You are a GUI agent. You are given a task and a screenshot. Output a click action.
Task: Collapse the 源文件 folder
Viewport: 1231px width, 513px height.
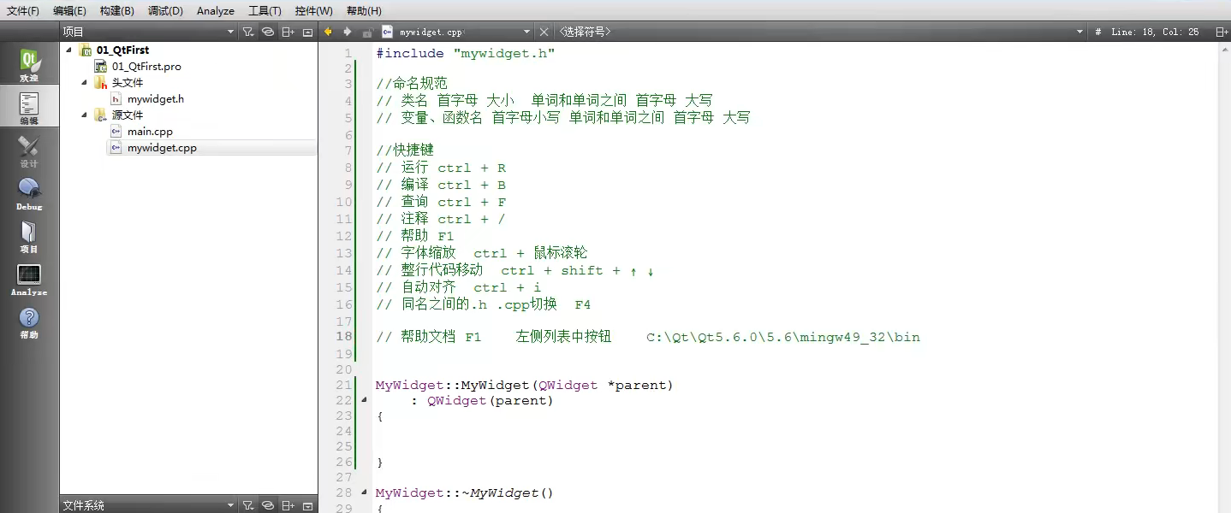click(85, 115)
